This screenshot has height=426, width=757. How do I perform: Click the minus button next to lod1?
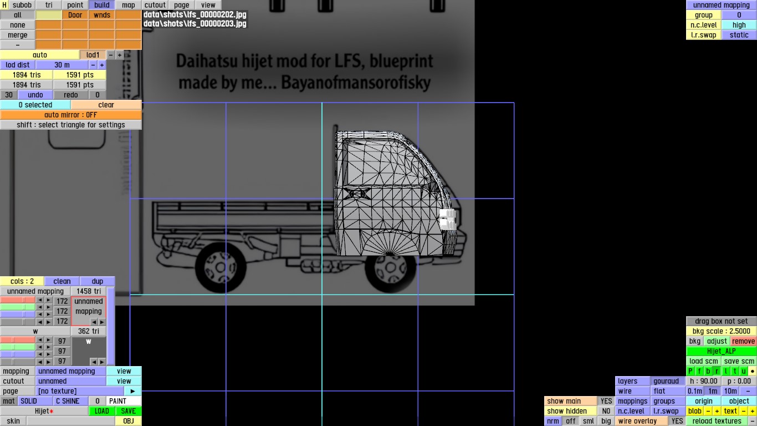coord(111,55)
